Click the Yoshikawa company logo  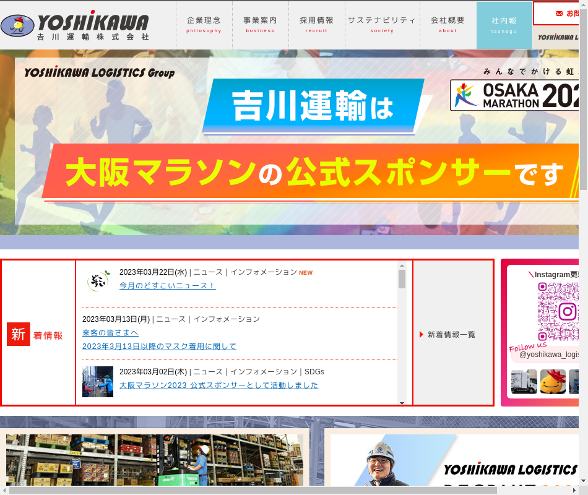[x=75, y=25]
